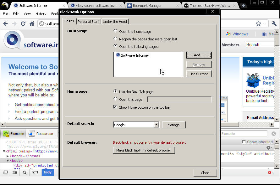280x185 pixels.
Task: Click the Add... button
Action: tap(199, 55)
